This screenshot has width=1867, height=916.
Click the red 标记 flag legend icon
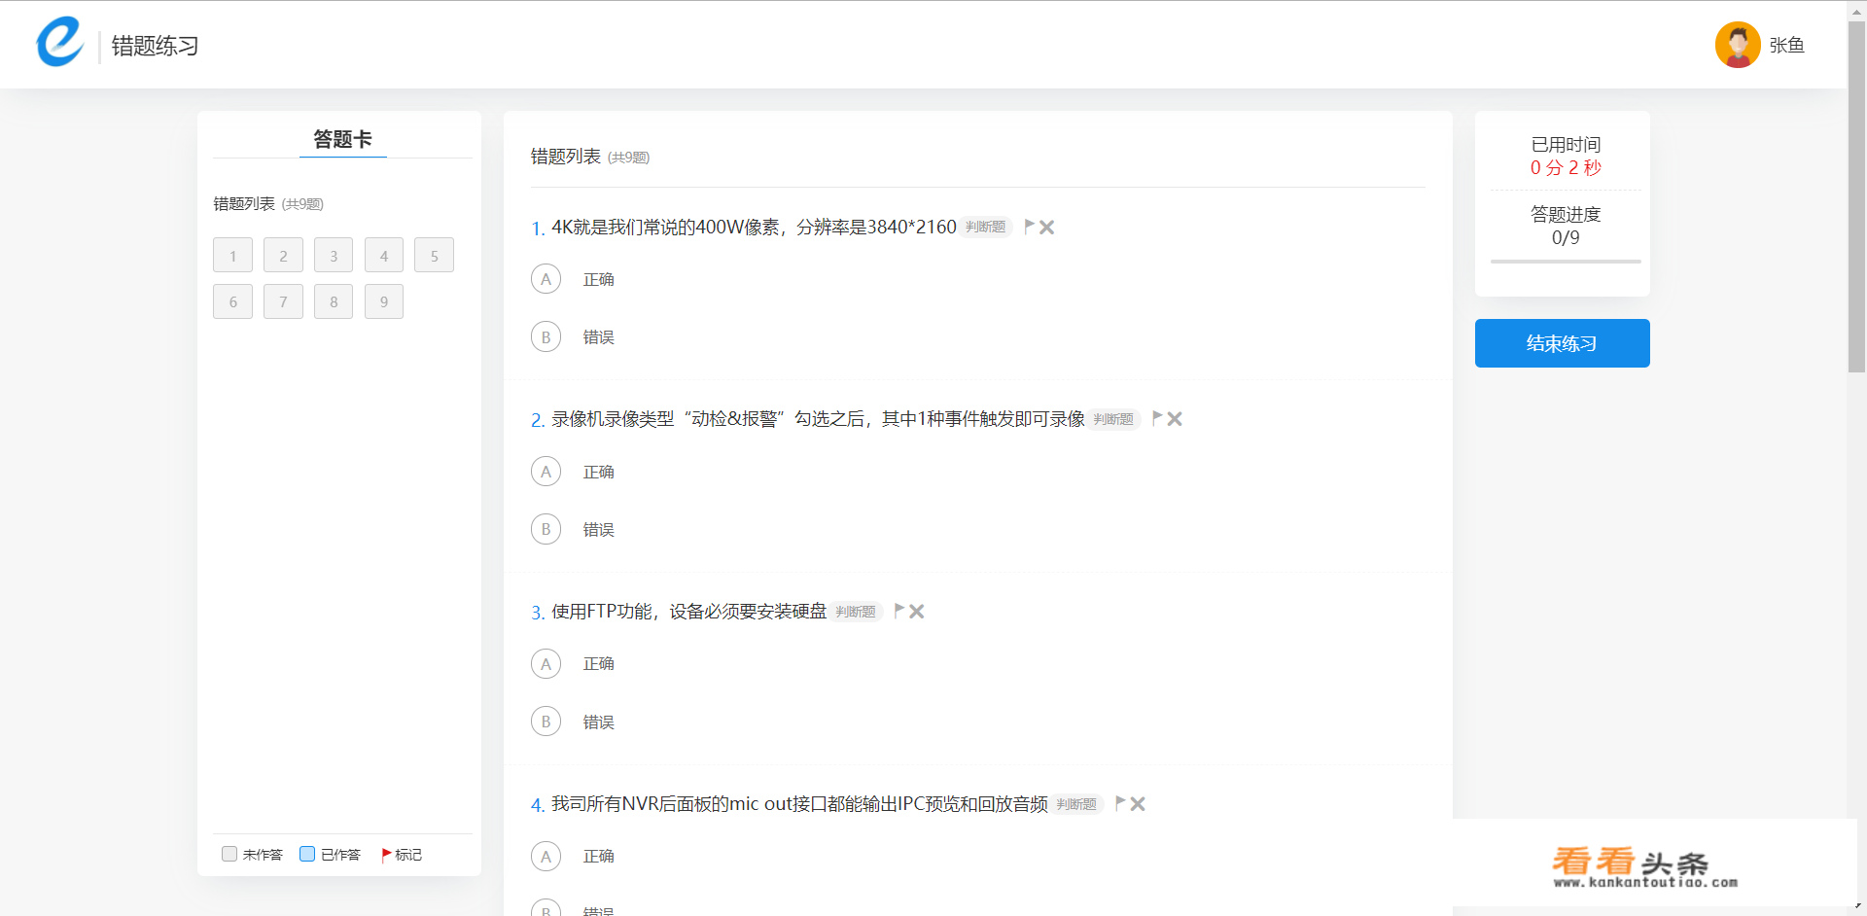[x=386, y=855]
